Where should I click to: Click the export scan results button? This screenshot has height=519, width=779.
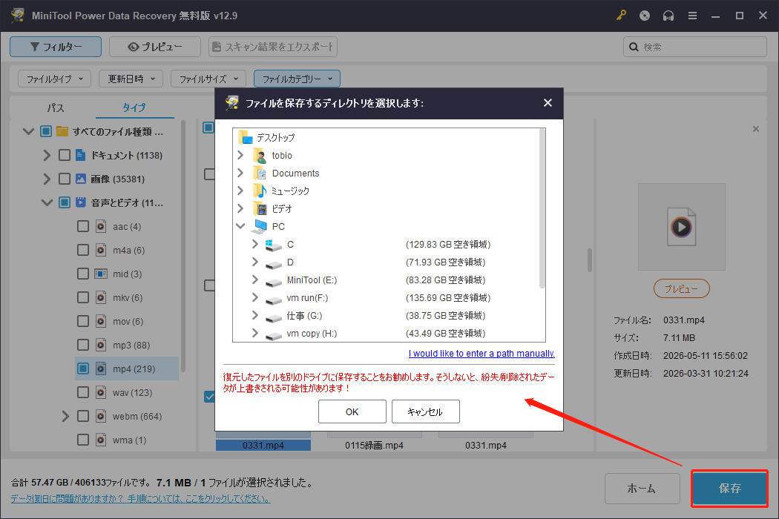[x=273, y=47]
